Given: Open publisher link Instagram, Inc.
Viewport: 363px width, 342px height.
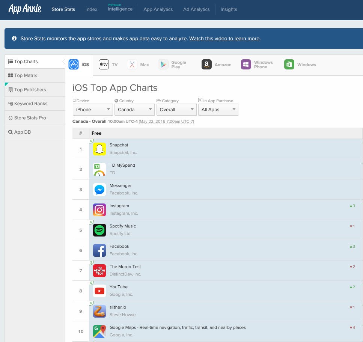Looking at the screenshot, I should [x=124, y=213].
